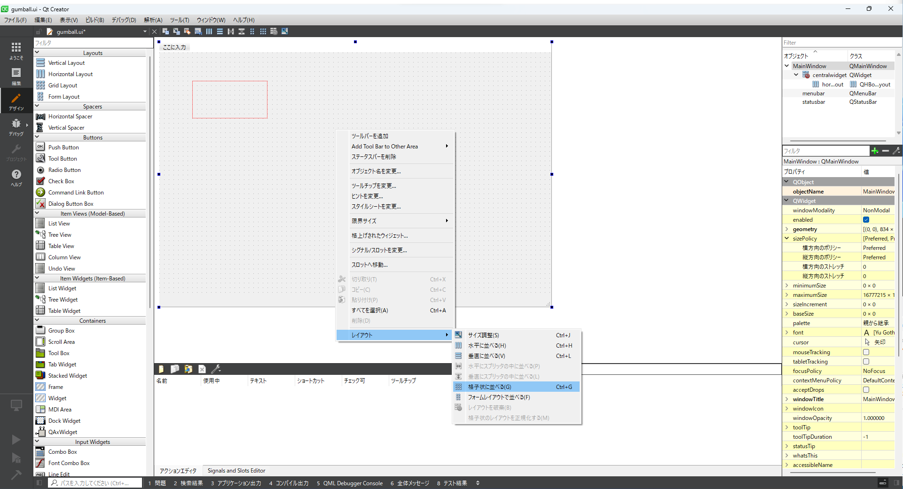The image size is (903, 489).
Task: Open the ビルド(B) menu
Action: coord(94,20)
